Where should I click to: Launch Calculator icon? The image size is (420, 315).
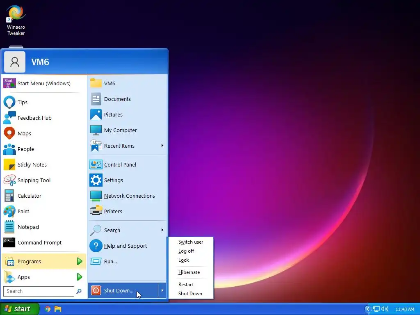click(9, 196)
